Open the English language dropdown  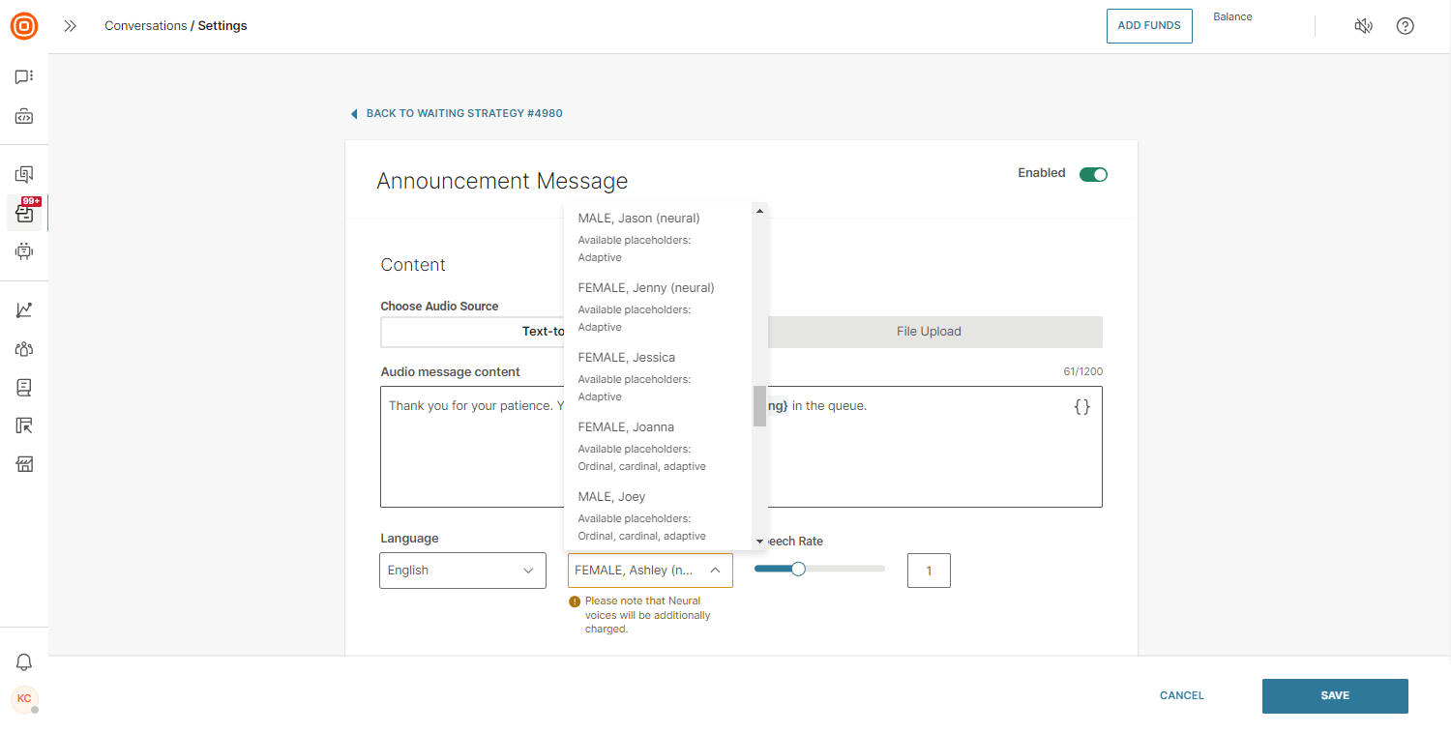pyautogui.click(x=462, y=571)
